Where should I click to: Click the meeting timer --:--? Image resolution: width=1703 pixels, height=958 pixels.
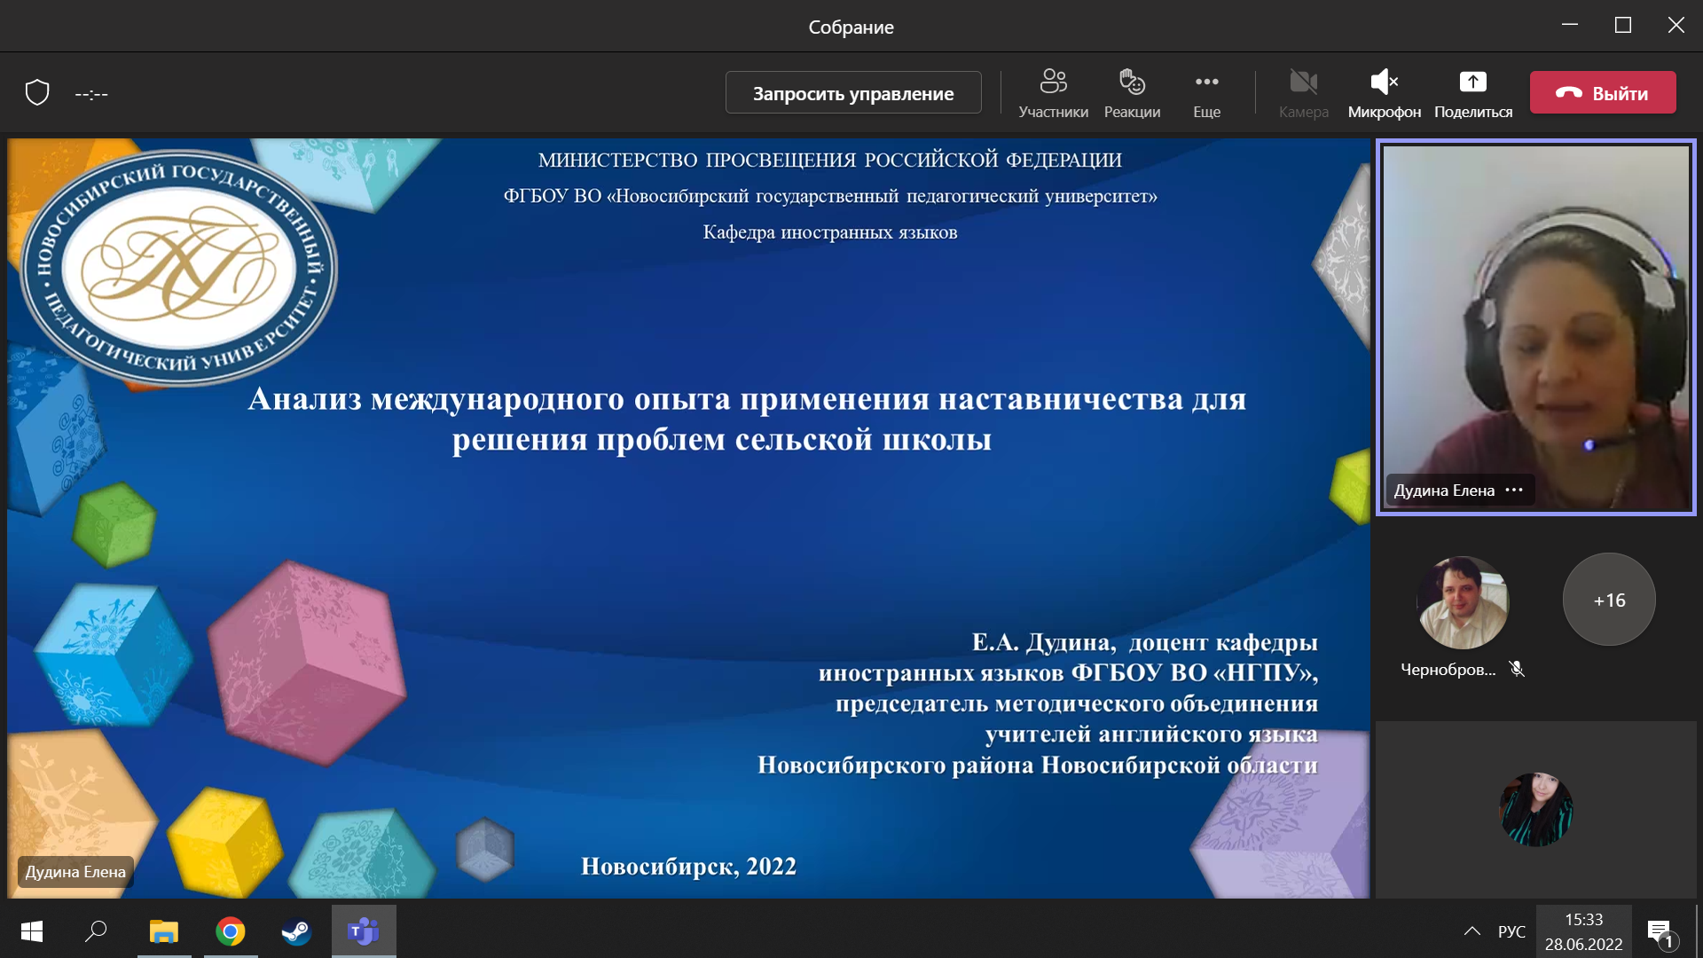tap(91, 93)
